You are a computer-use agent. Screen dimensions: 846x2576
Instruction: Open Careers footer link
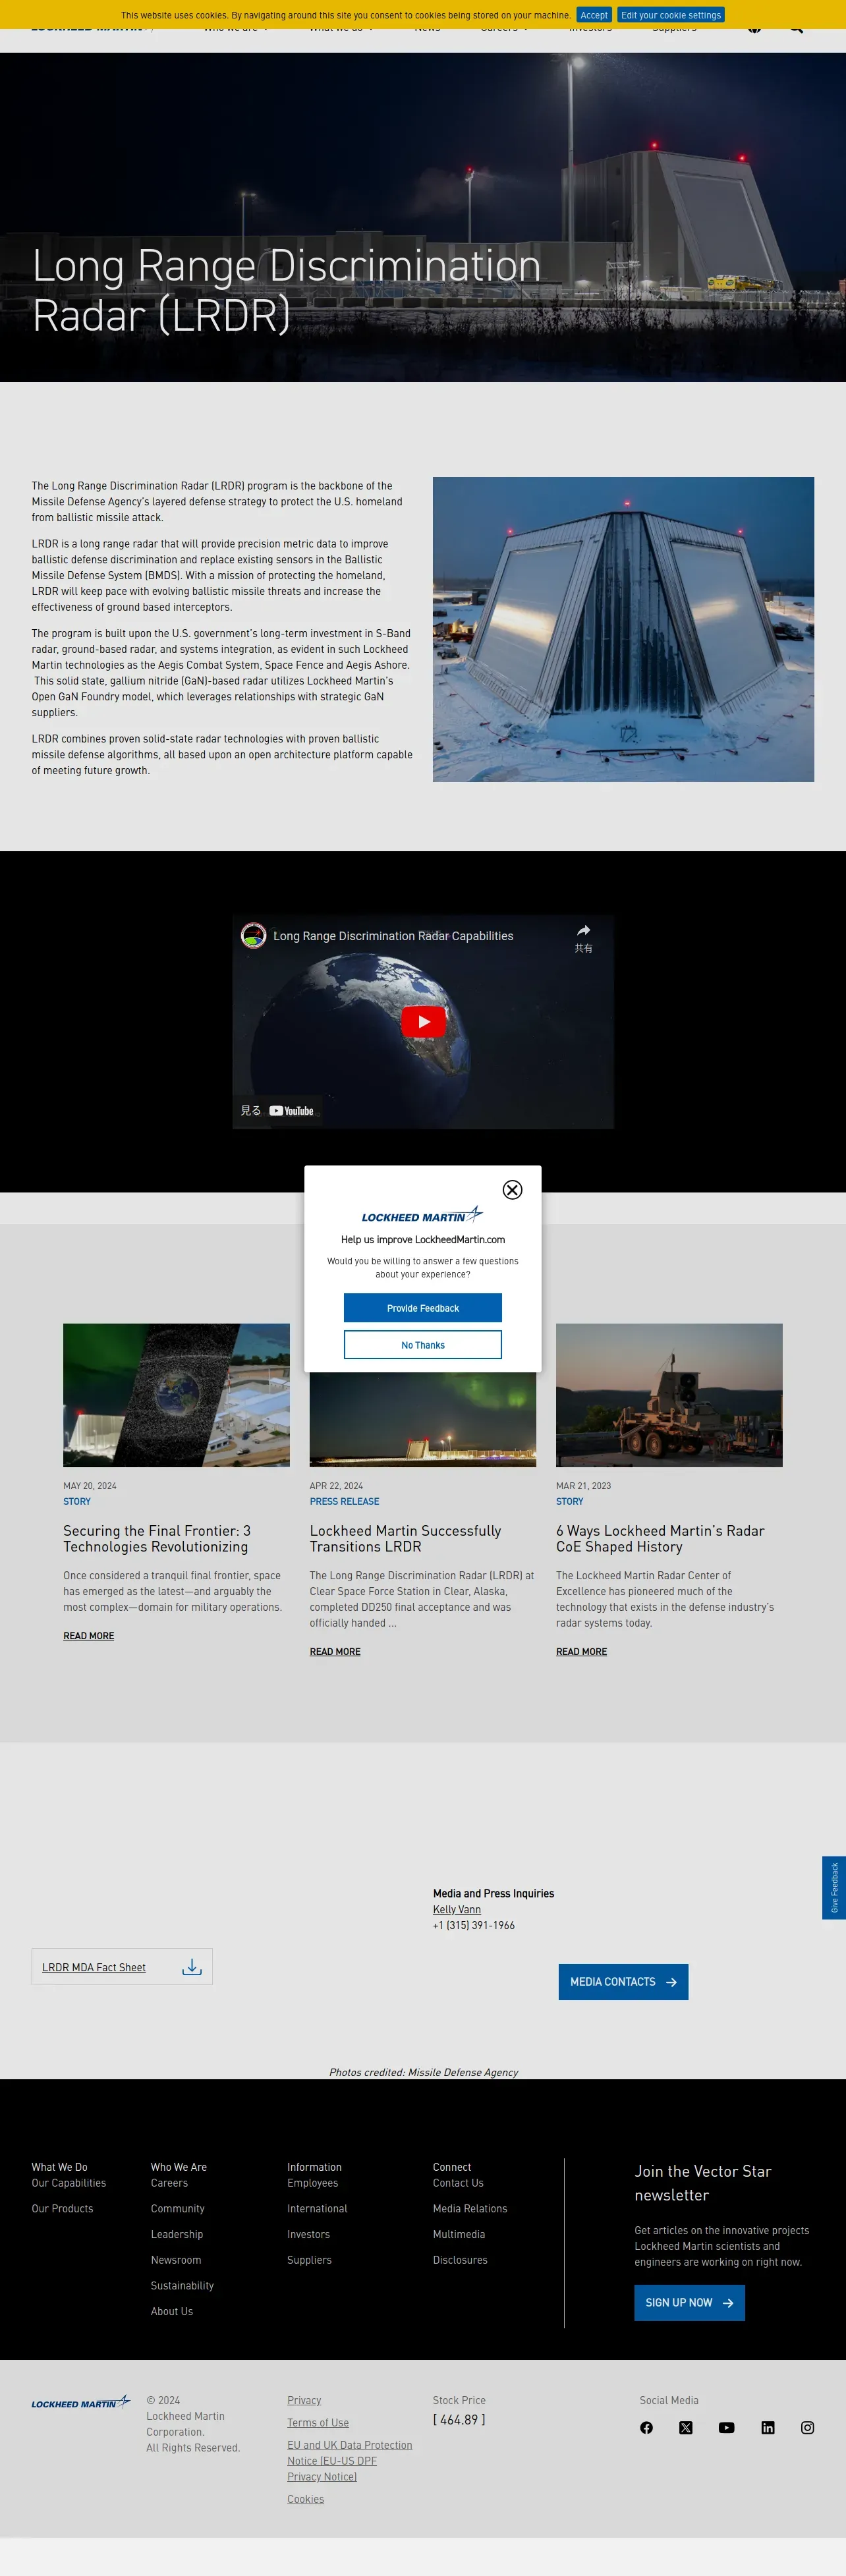coord(169,2183)
